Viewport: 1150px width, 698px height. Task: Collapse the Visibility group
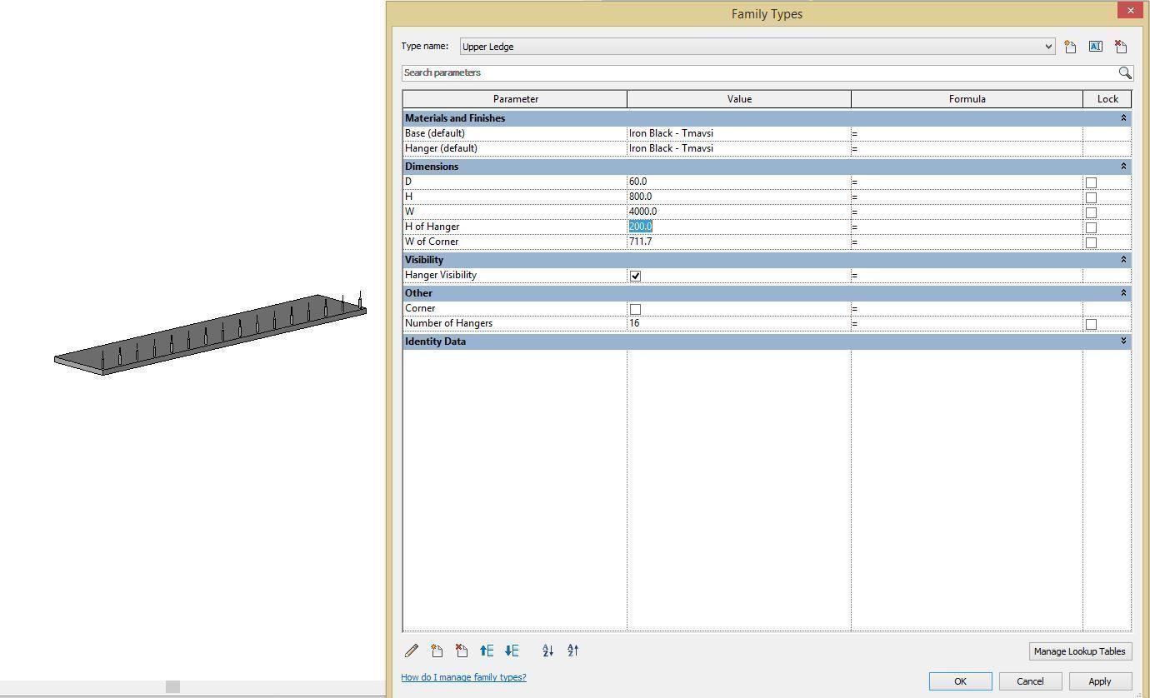[x=1123, y=260]
